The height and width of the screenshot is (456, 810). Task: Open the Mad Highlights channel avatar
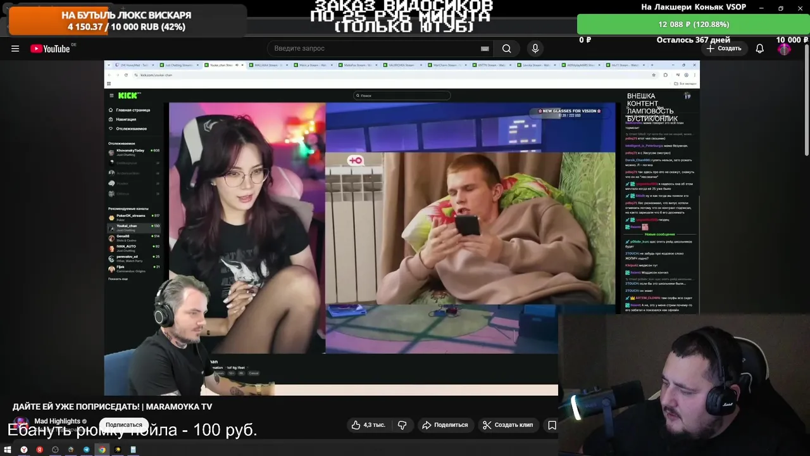(x=22, y=424)
